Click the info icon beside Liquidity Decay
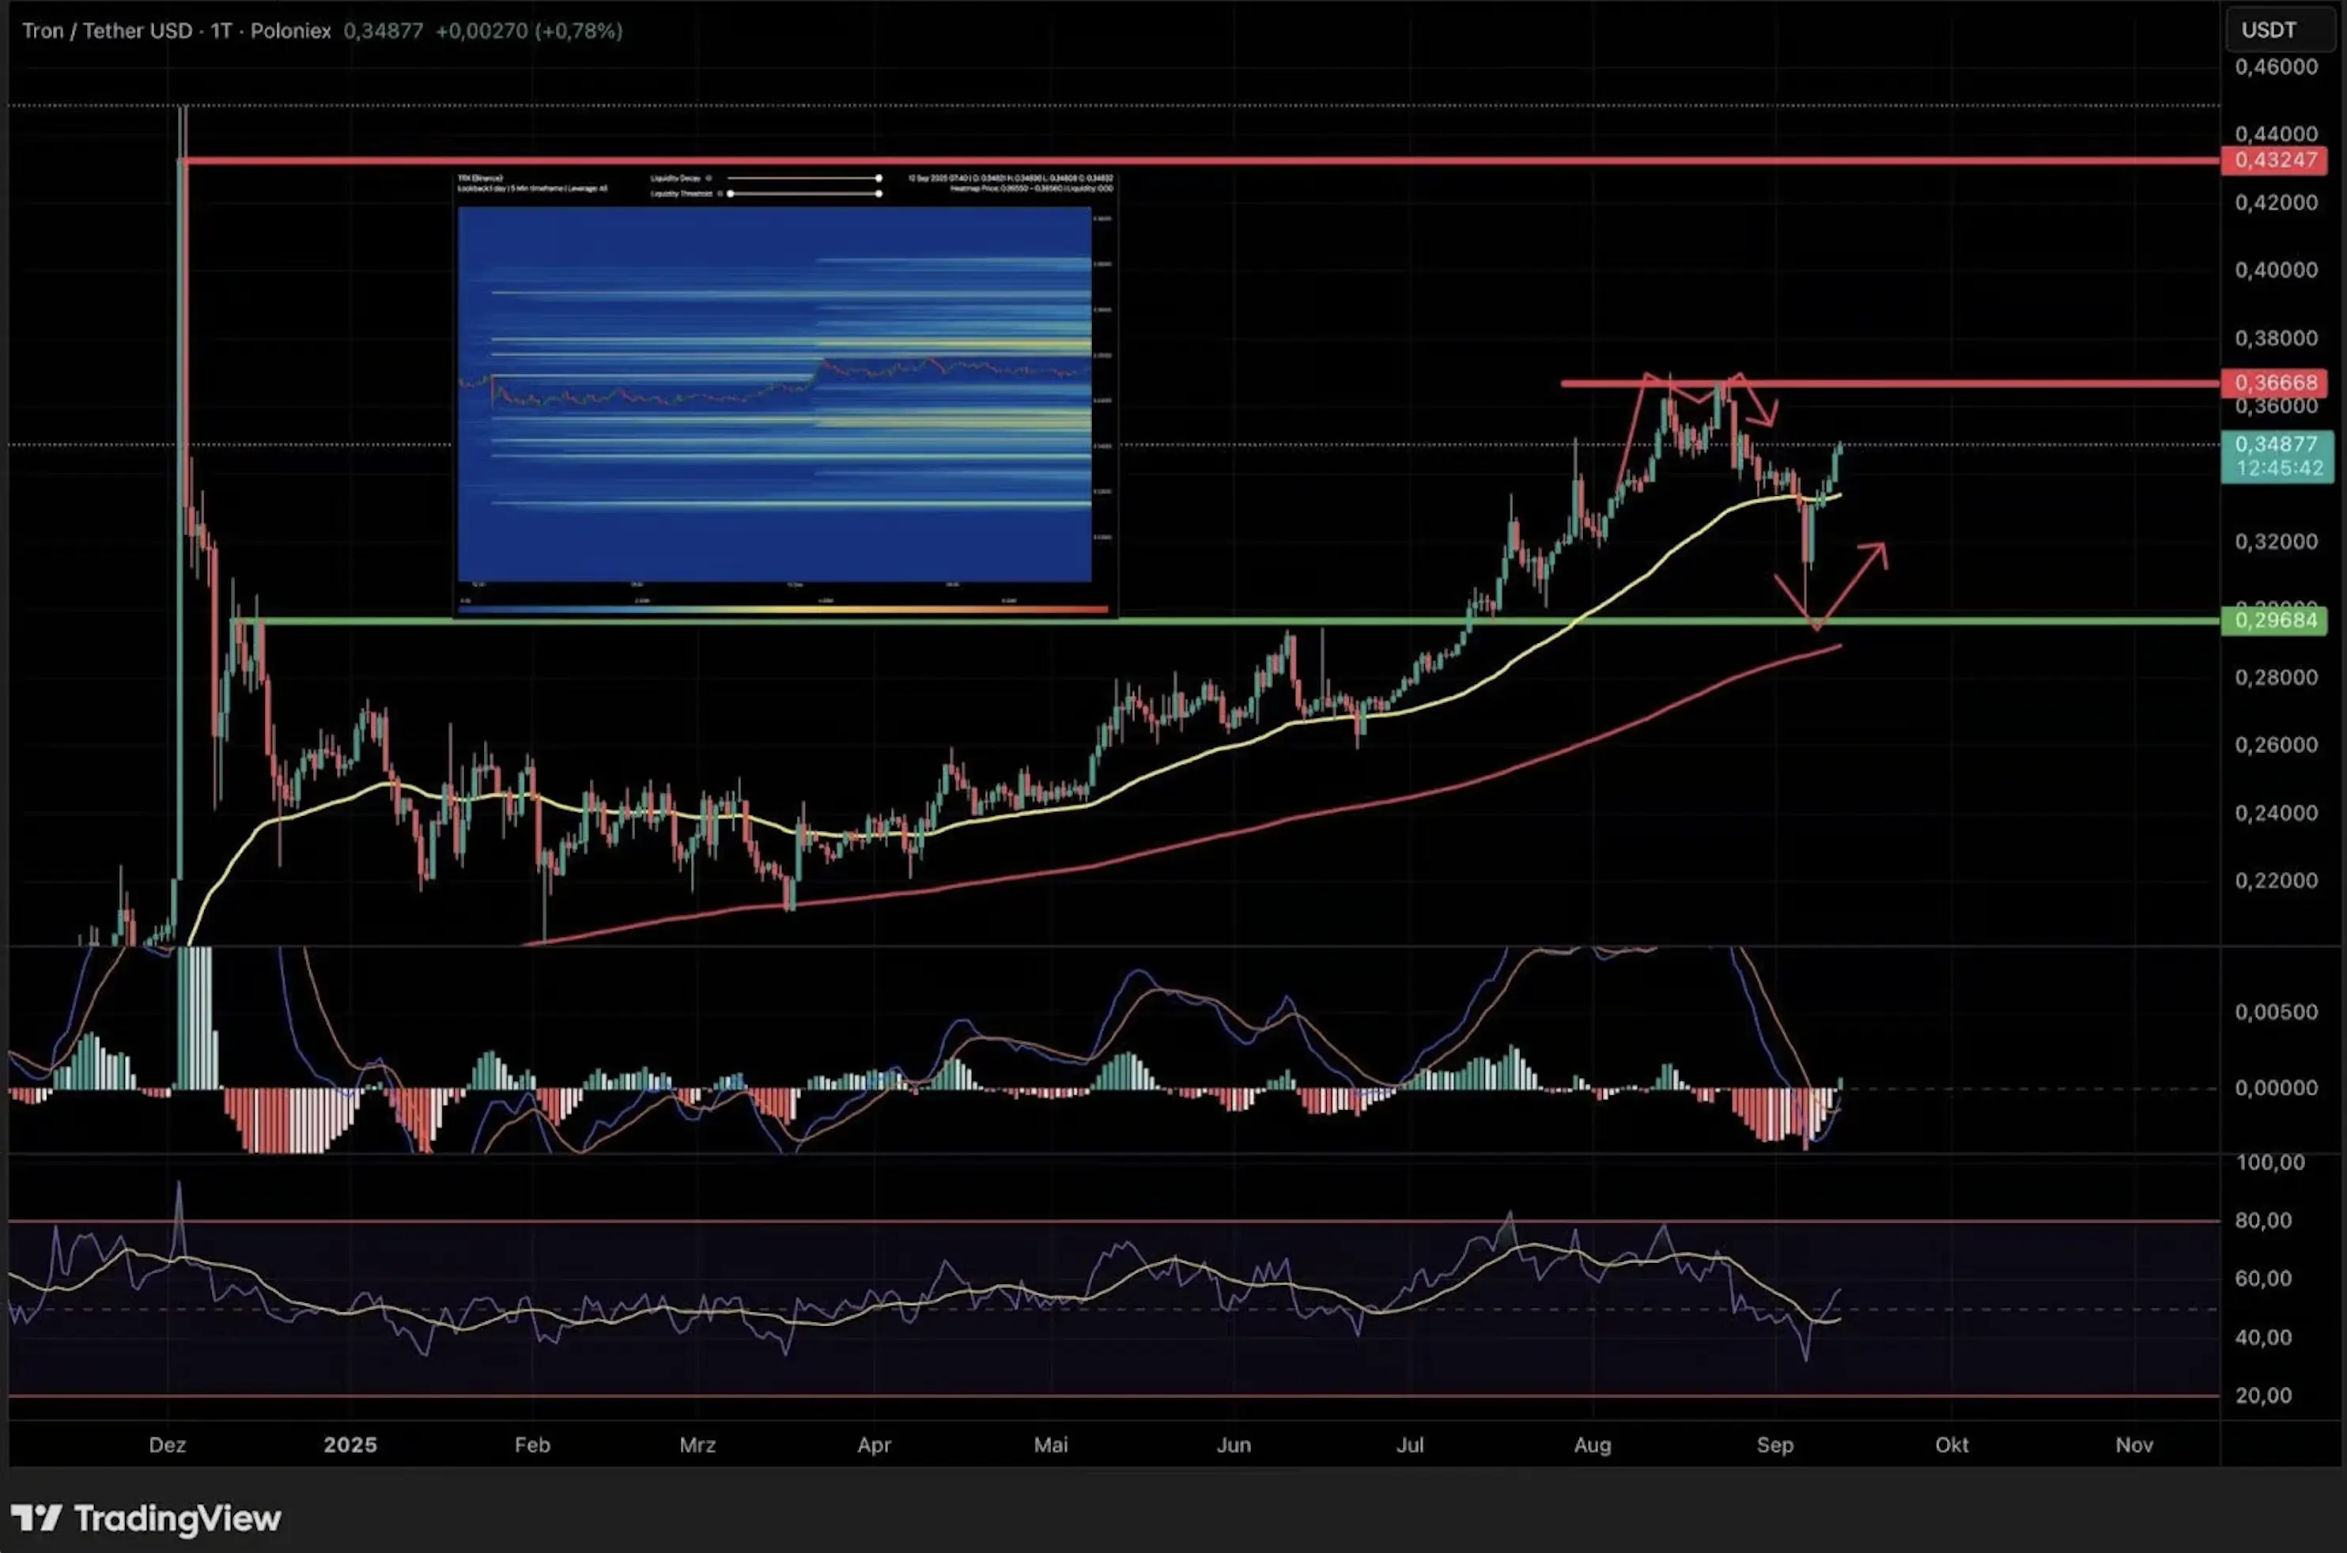 [x=709, y=179]
